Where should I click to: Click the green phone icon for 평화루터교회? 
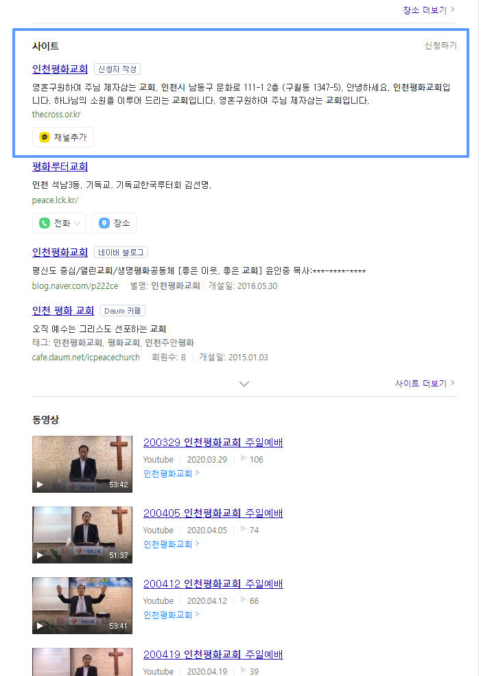(x=45, y=223)
